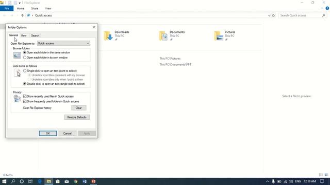Viewport: 330px width, 185px height.
Task: Open the Pictures folder icon
Action: tap(219, 36)
